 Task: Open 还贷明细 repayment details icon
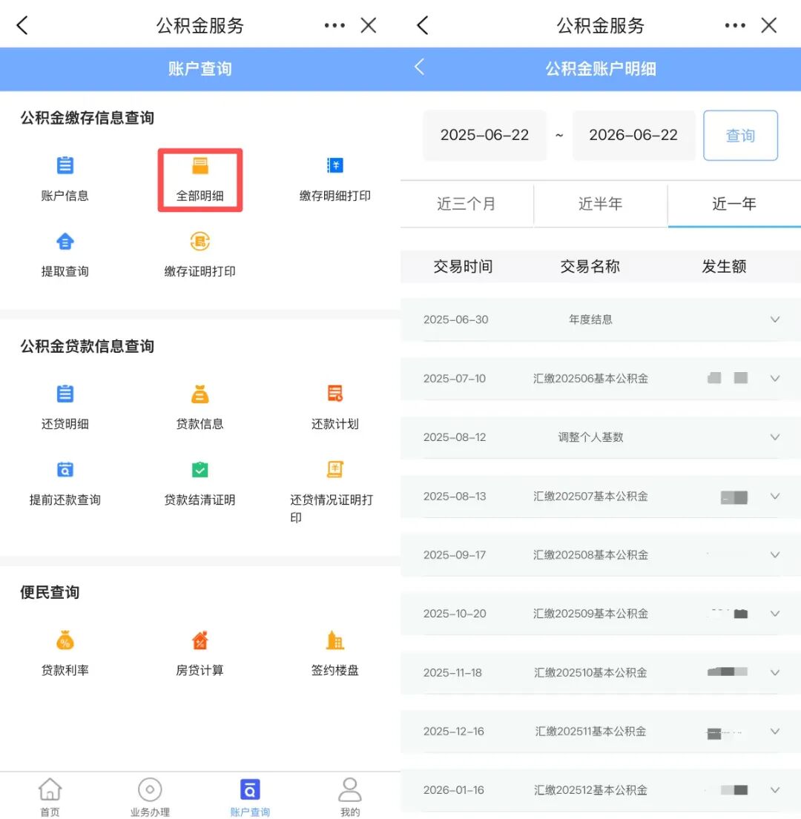tap(65, 394)
